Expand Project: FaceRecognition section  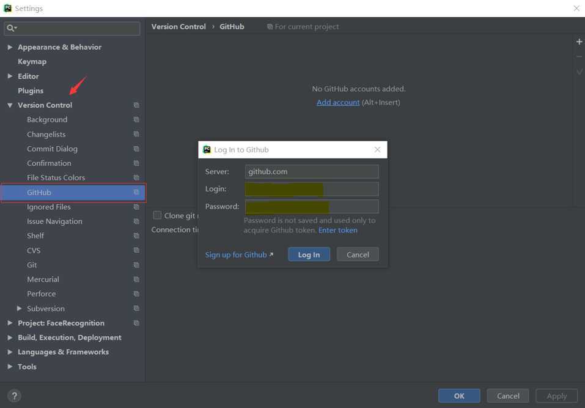tap(10, 323)
